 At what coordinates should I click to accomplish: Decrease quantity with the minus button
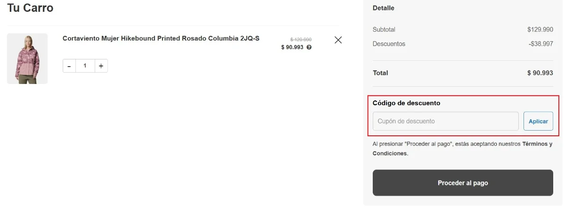click(x=69, y=66)
